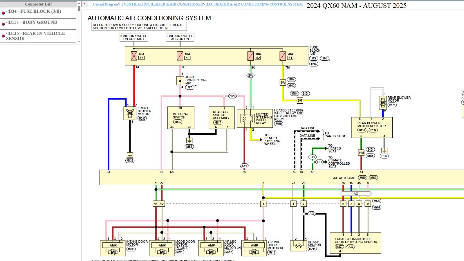Click the To CAN System text
The image size is (464, 261).
335,135
